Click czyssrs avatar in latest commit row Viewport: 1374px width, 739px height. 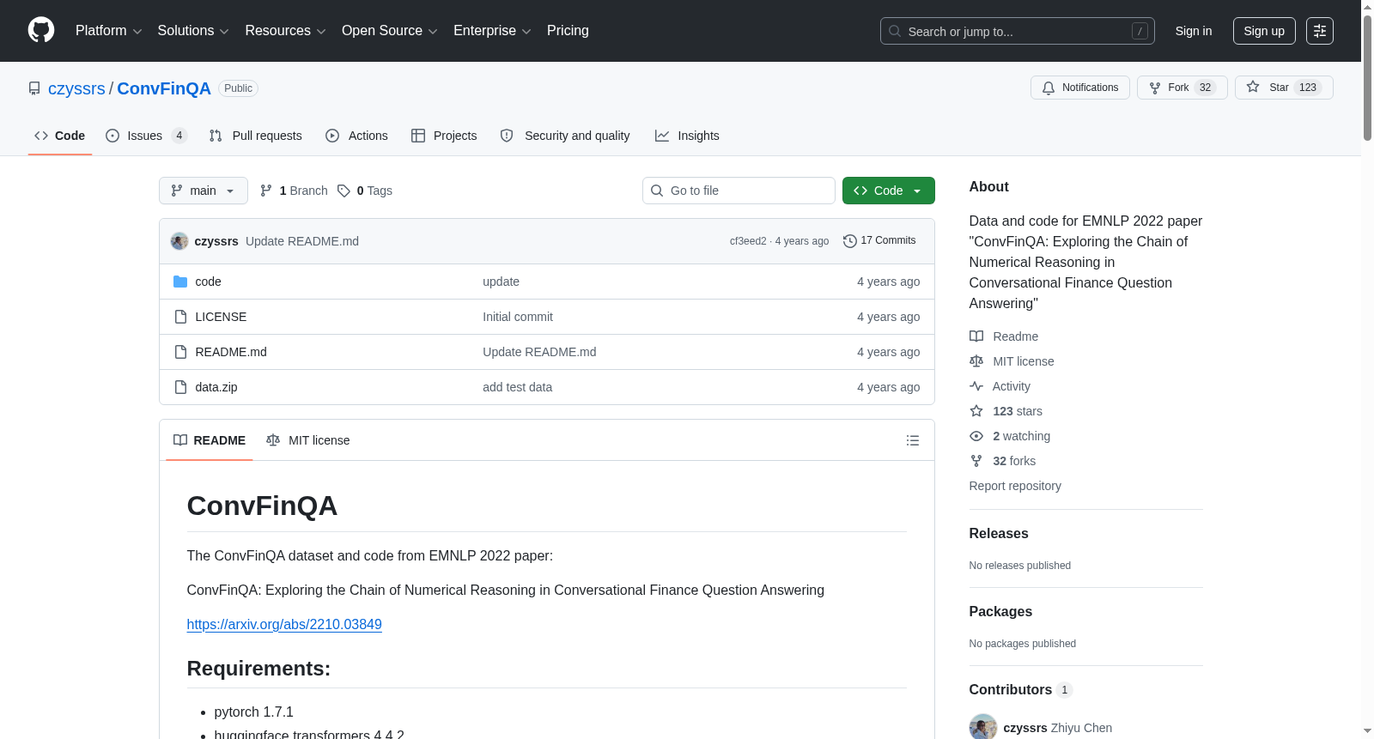179,241
